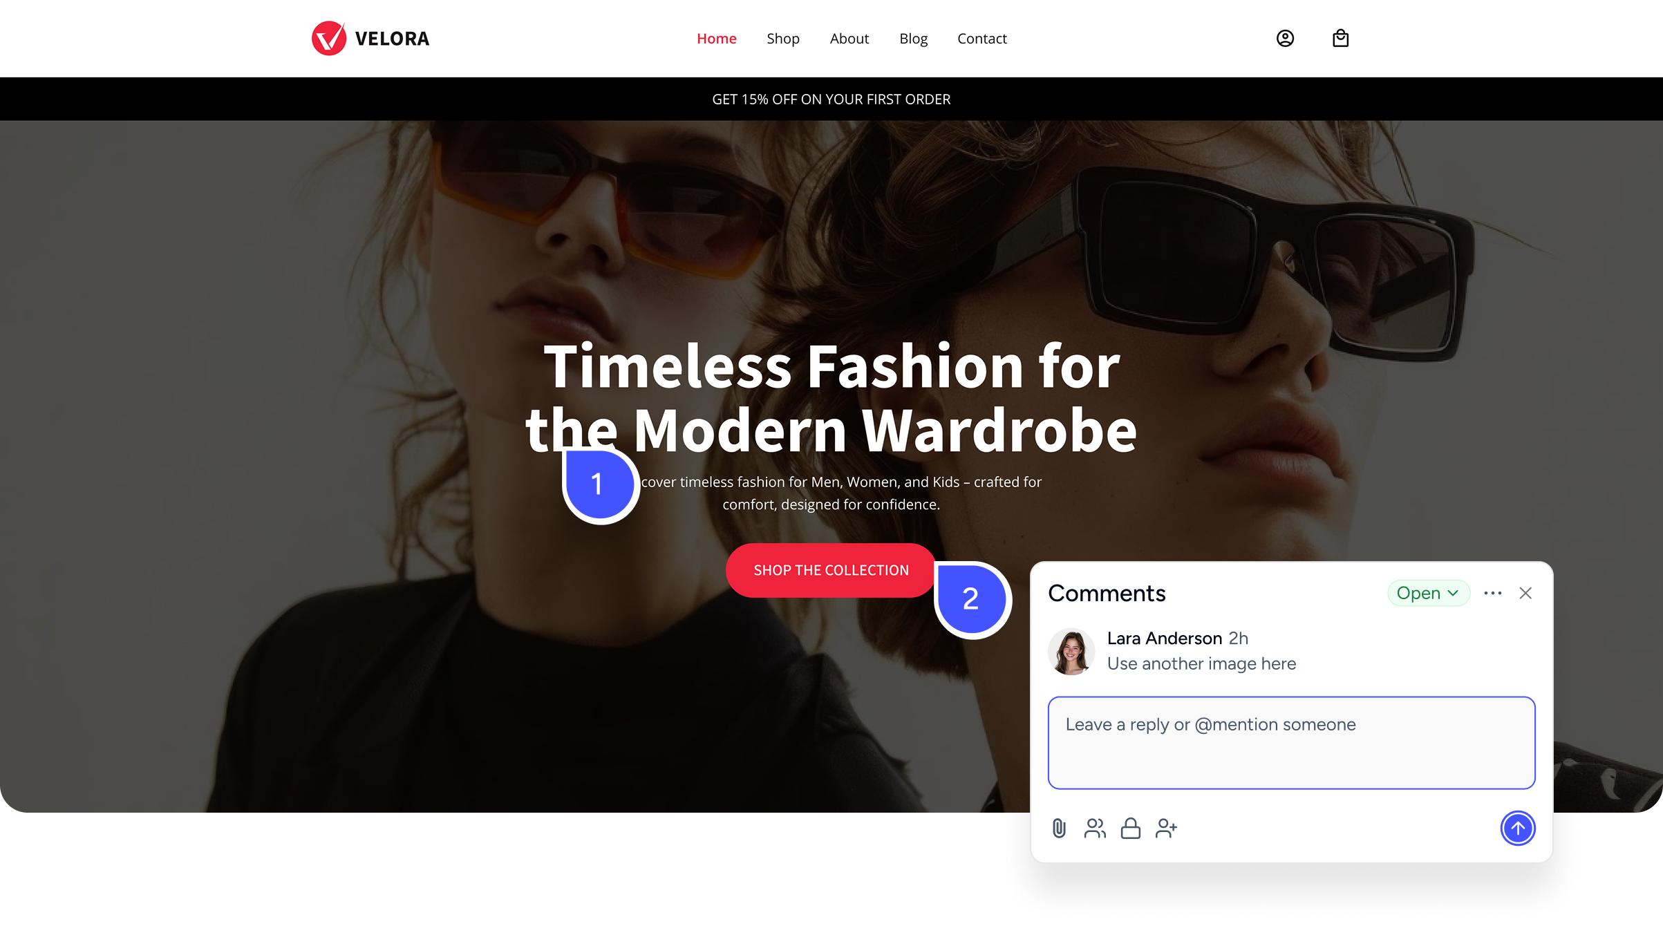
Task: Navigate to the About page
Action: tap(849, 39)
